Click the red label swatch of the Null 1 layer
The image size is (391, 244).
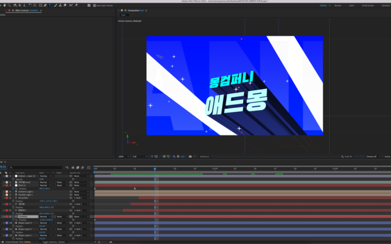click(x=7, y=185)
